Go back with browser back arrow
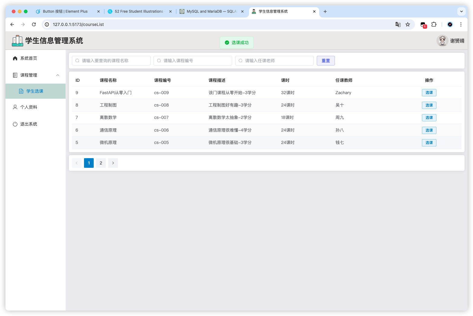This screenshot has width=473, height=316. click(x=12, y=24)
